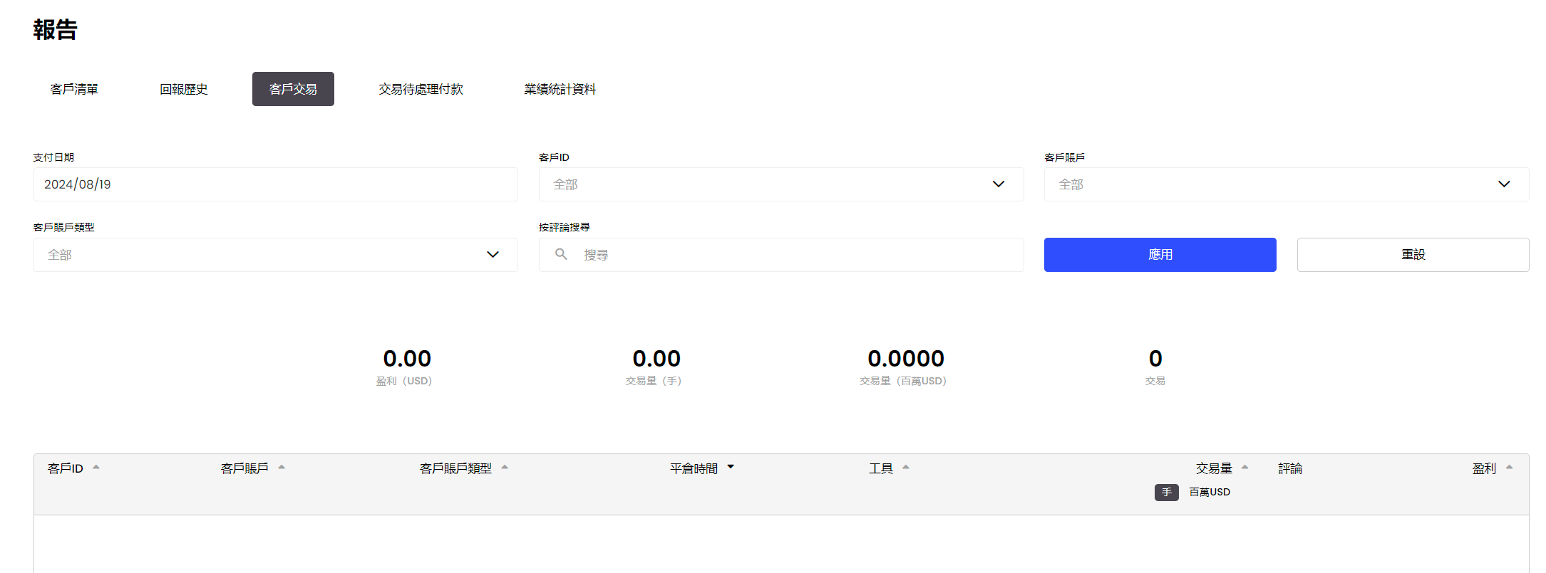Screen dimensions: 1546x573
Task: Sort table by 客戶賬戶 column header
Action: pos(253,468)
